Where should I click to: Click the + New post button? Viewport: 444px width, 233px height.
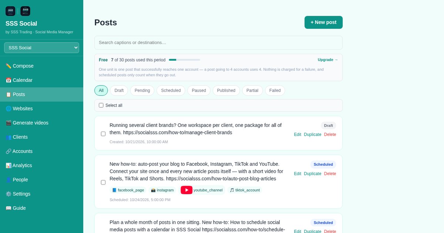tap(323, 22)
